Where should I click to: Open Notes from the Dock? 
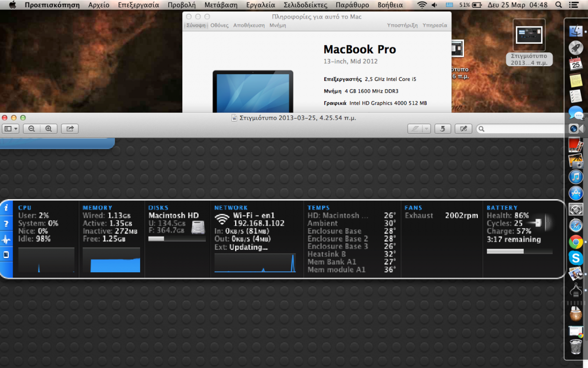click(x=576, y=80)
